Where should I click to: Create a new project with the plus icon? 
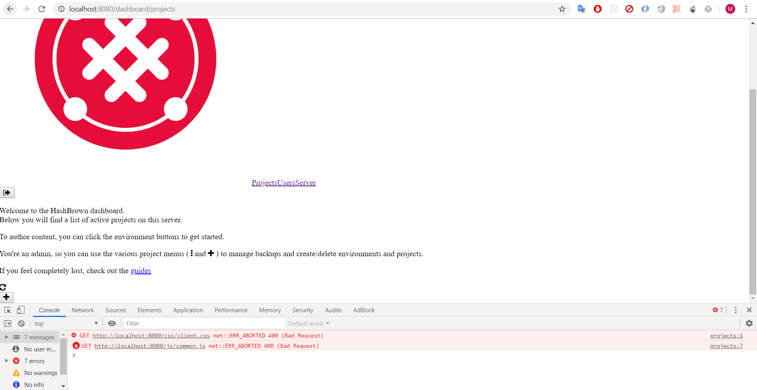point(6,297)
